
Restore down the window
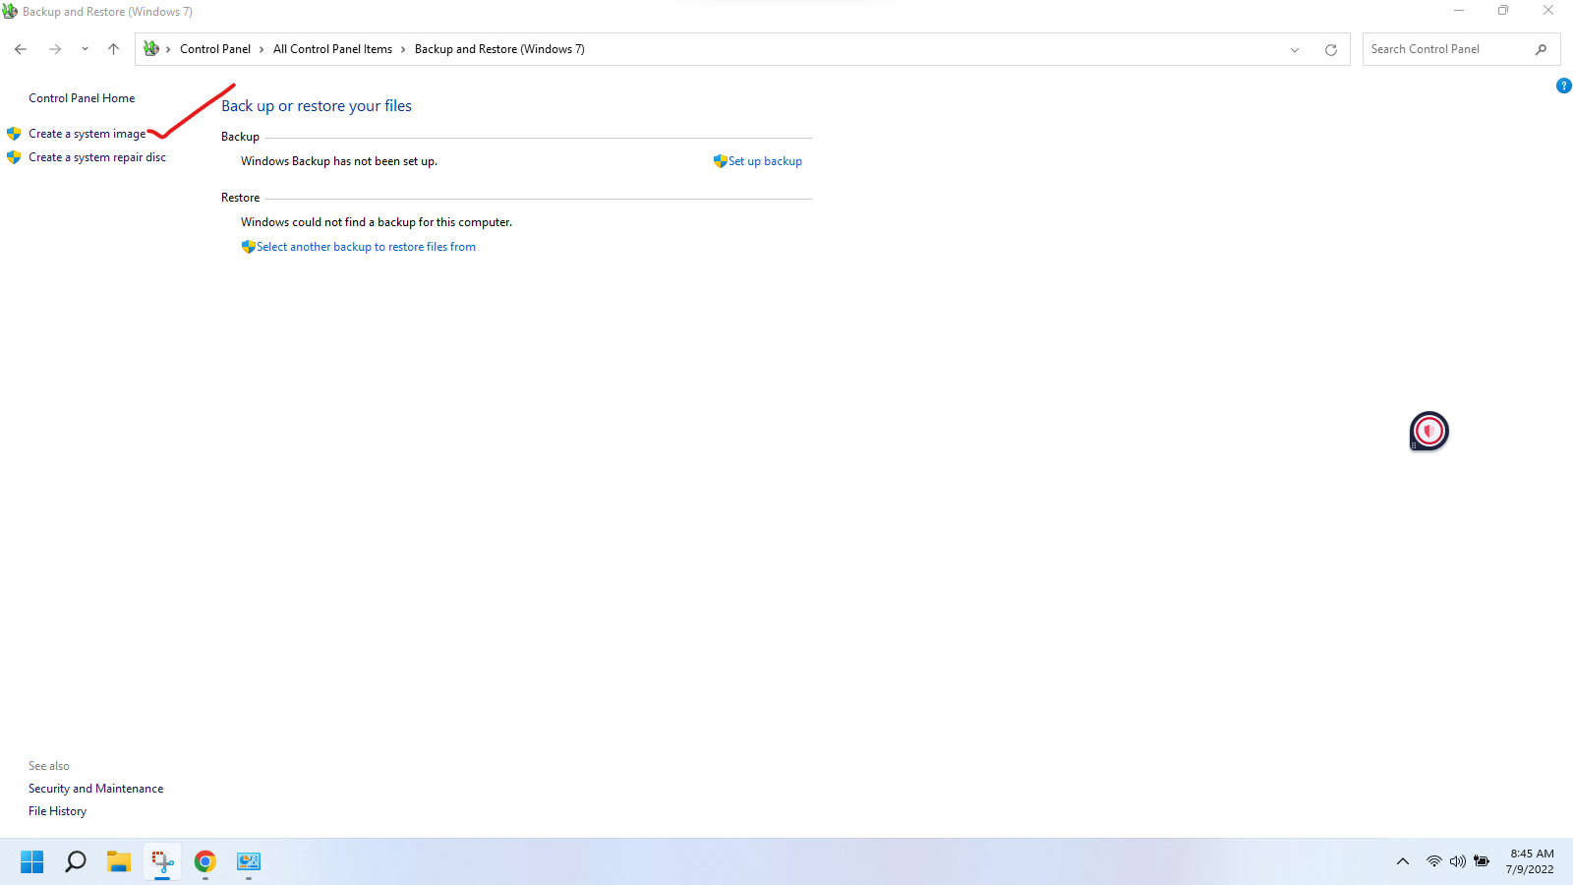(x=1503, y=11)
